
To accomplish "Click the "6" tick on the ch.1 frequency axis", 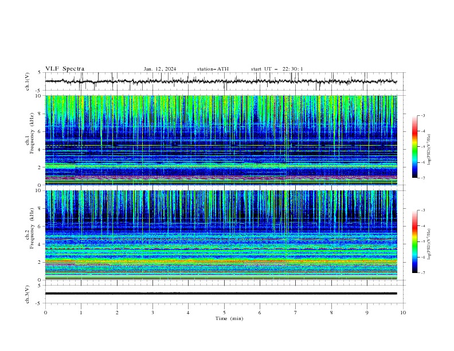I will click(40, 132).
